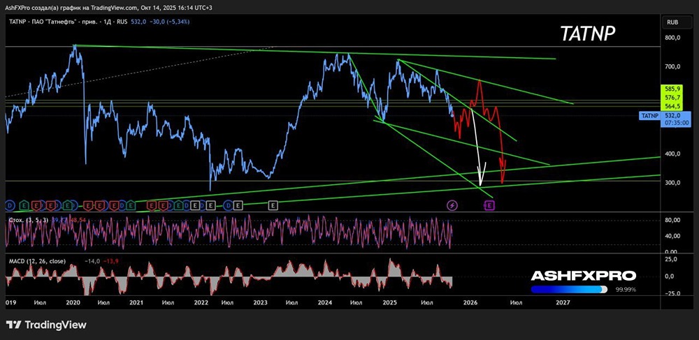This screenshot has width=699, height=340.
Task: Click the 2023 time axis label
Action: [260, 302]
